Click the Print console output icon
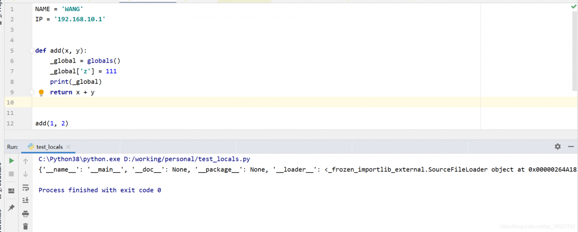The image size is (578, 232). 26,214
